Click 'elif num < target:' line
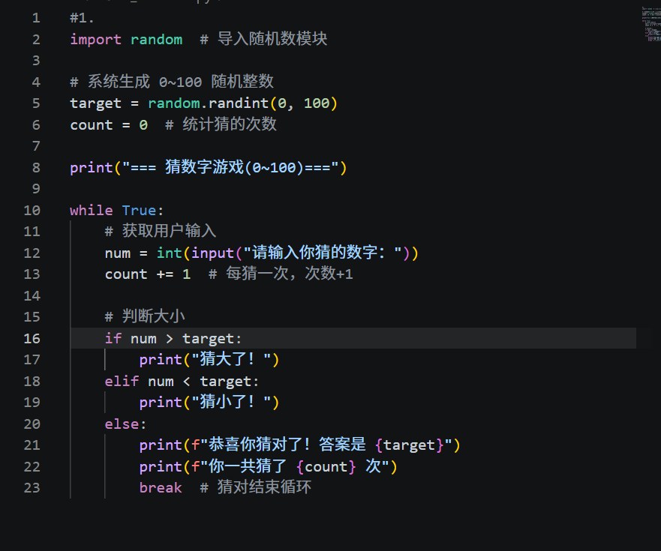This screenshot has height=551, width=661. pos(182,382)
